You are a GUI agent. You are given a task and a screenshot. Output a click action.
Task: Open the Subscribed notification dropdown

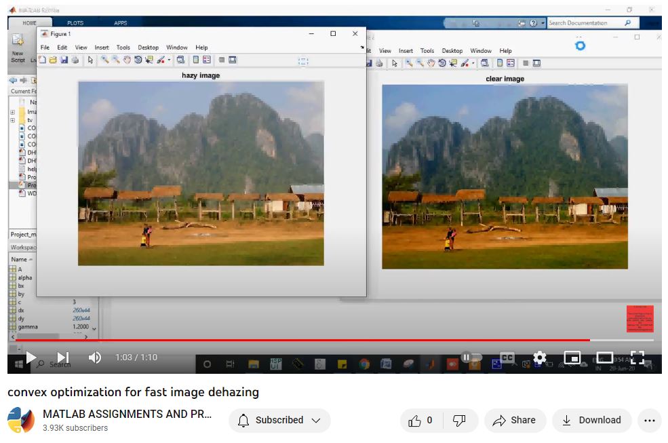[x=279, y=421]
